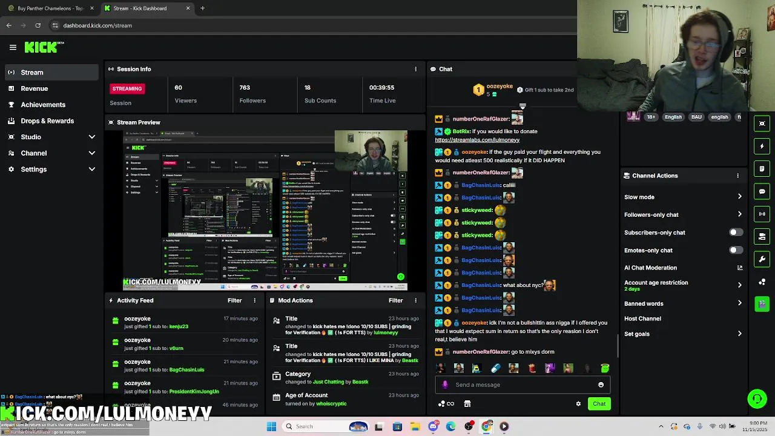
Task: Switch to Buy Panther Chameleons browser tab
Action: coord(51,8)
